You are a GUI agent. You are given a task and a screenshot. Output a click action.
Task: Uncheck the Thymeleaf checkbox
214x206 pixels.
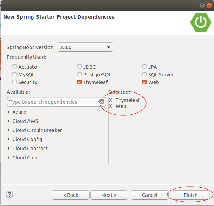[79, 82]
